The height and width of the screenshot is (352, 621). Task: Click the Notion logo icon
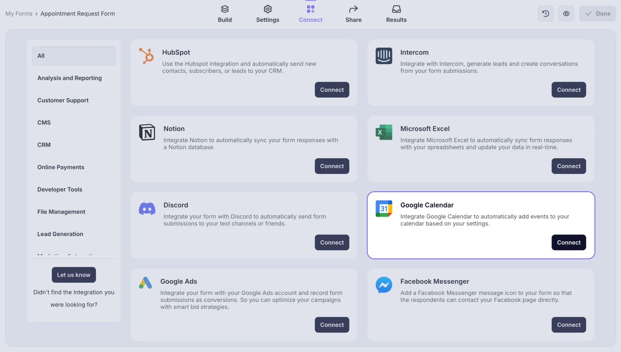(147, 133)
